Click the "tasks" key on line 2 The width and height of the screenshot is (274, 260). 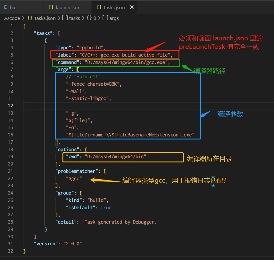click(x=43, y=33)
